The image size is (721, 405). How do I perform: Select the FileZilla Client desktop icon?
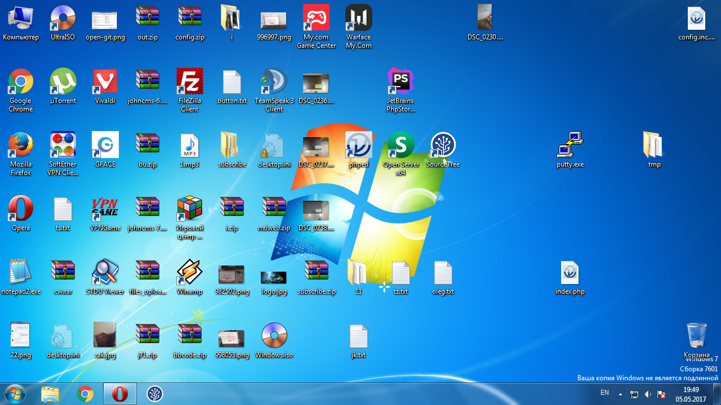point(190,82)
